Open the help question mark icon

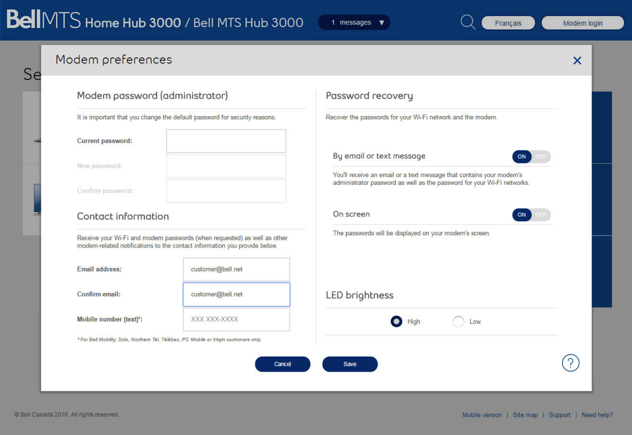pos(570,363)
